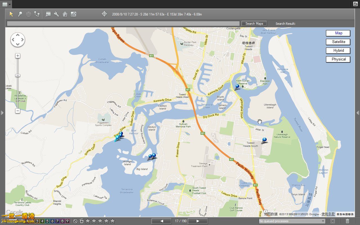Click the reject flag circle icon
The width and height of the screenshot is (360, 225).
pyautogui.click(x=75, y=221)
